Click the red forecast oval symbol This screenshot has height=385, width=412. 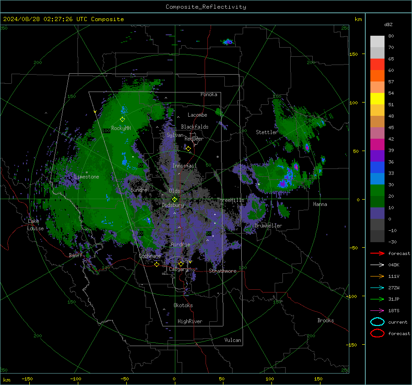coord(377,333)
